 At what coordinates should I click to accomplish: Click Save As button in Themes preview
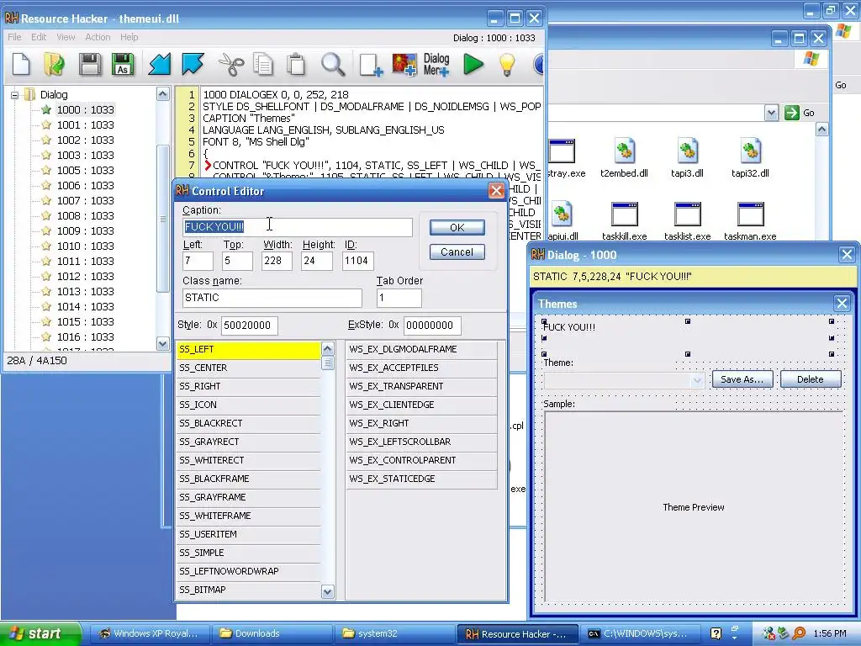pos(742,379)
